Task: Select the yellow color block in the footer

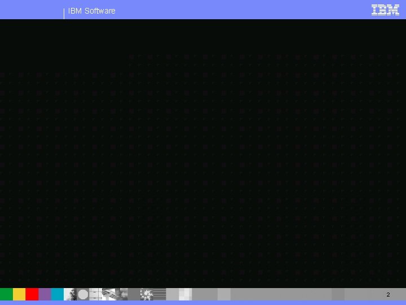Action: pos(19,294)
